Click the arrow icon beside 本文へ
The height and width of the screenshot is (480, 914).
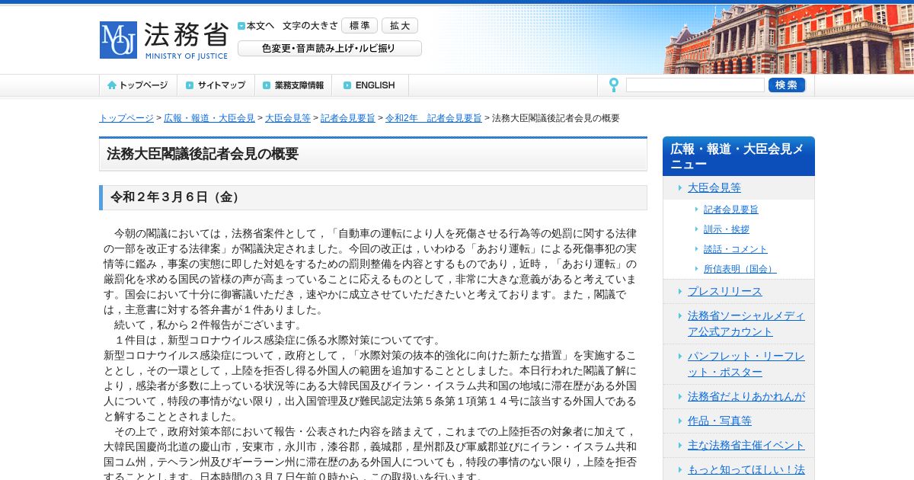click(241, 25)
